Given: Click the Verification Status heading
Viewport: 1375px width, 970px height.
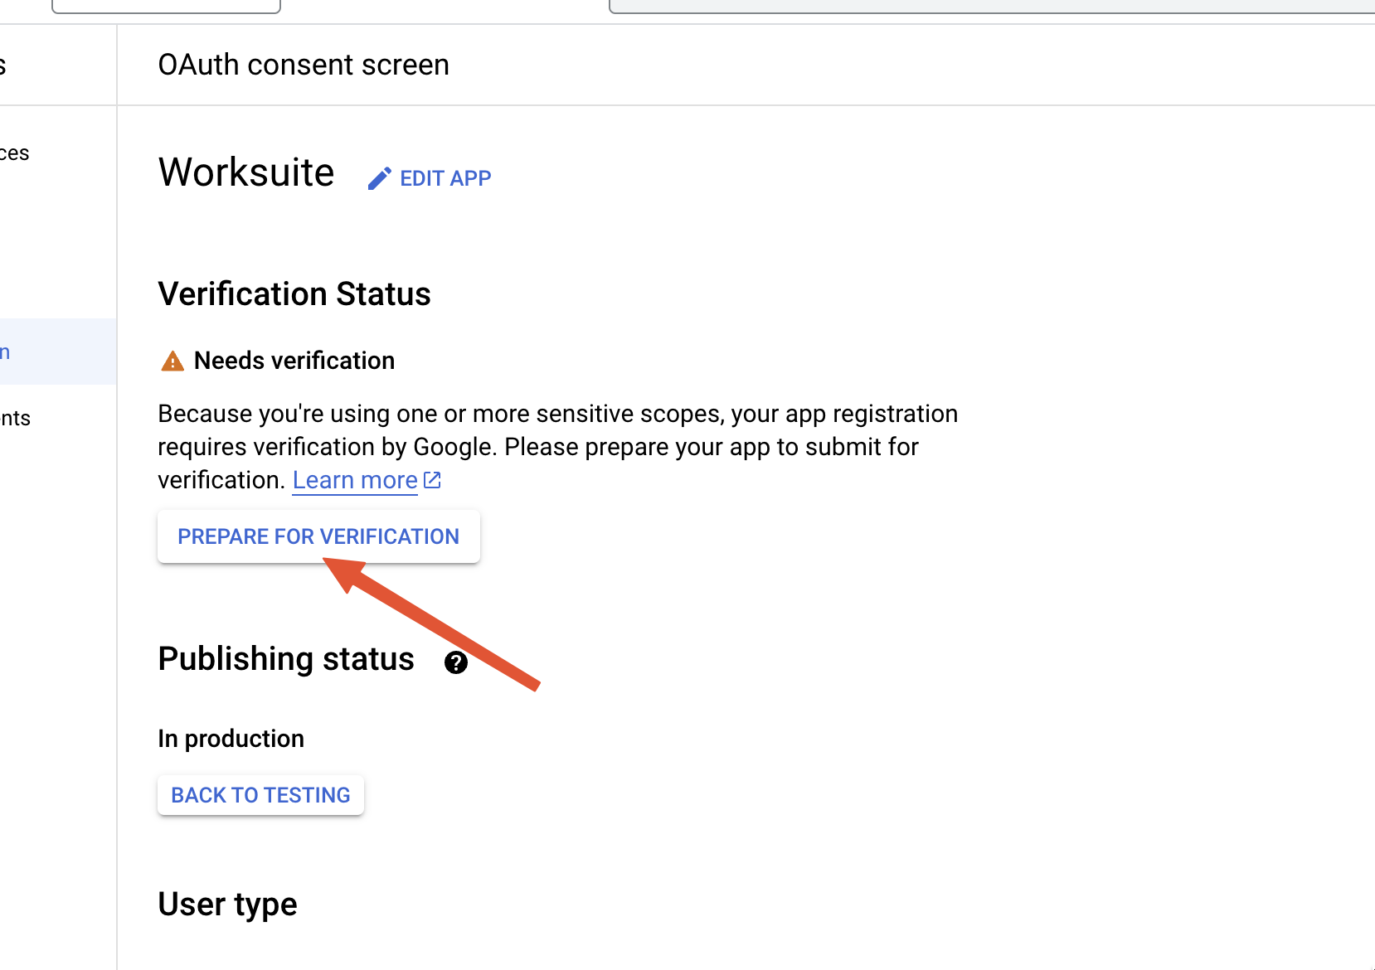Looking at the screenshot, I should pos(294,294).
